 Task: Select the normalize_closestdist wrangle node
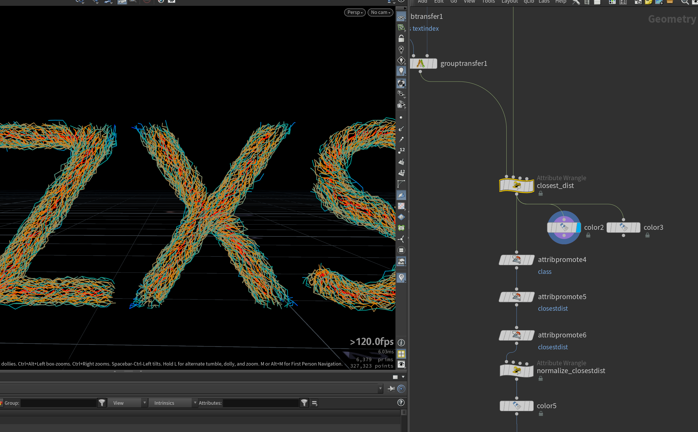[517, 370]
